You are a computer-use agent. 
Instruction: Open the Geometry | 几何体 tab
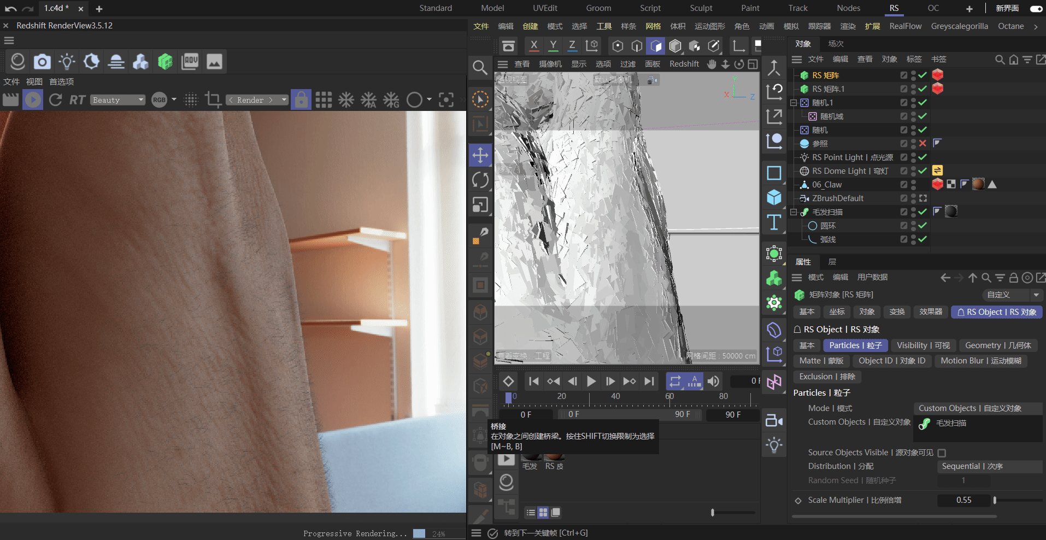[998, 345]
